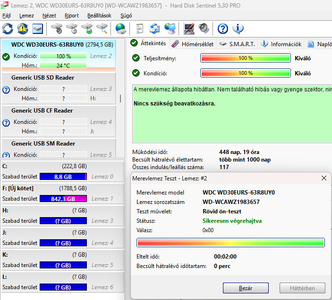Click the C: drive free space bar
Screen dimensions: 332x300
tap(63, 177)
